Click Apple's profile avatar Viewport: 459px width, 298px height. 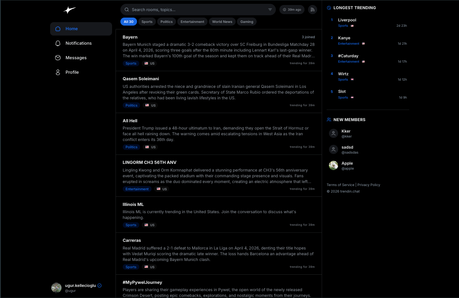coord(334,165)
